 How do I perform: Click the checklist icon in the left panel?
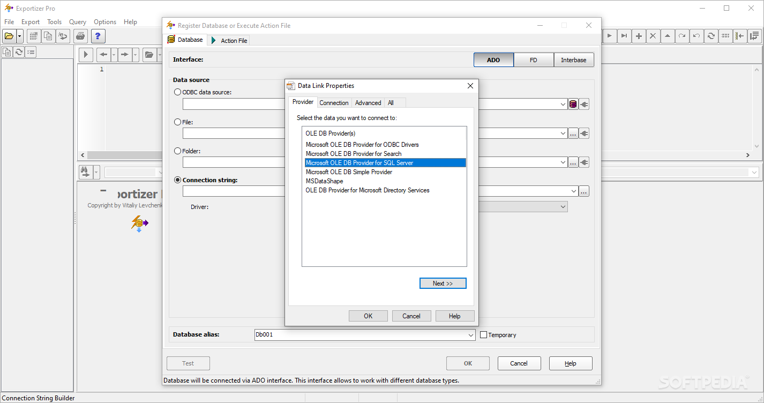(x=31, y=52)
